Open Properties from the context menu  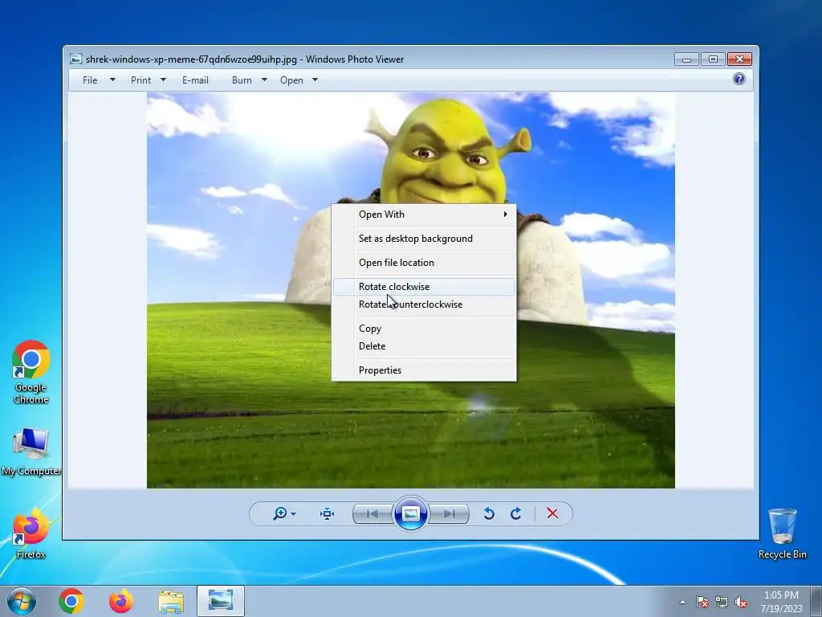[424, 370]
